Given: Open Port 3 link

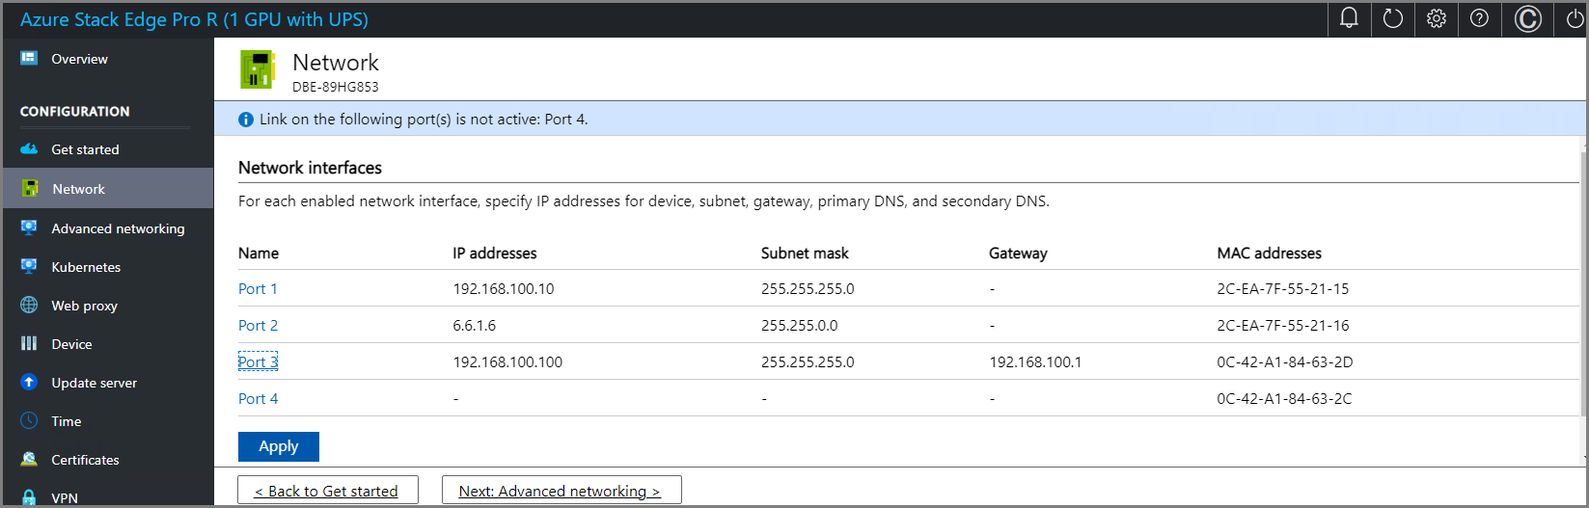Looking at the screenshot, I should pyautogui.click(x=258, y=362).
